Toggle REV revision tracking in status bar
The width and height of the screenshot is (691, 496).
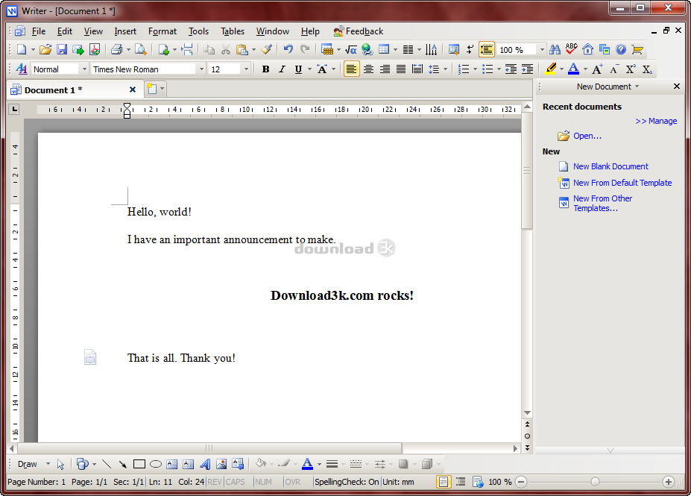215,482
